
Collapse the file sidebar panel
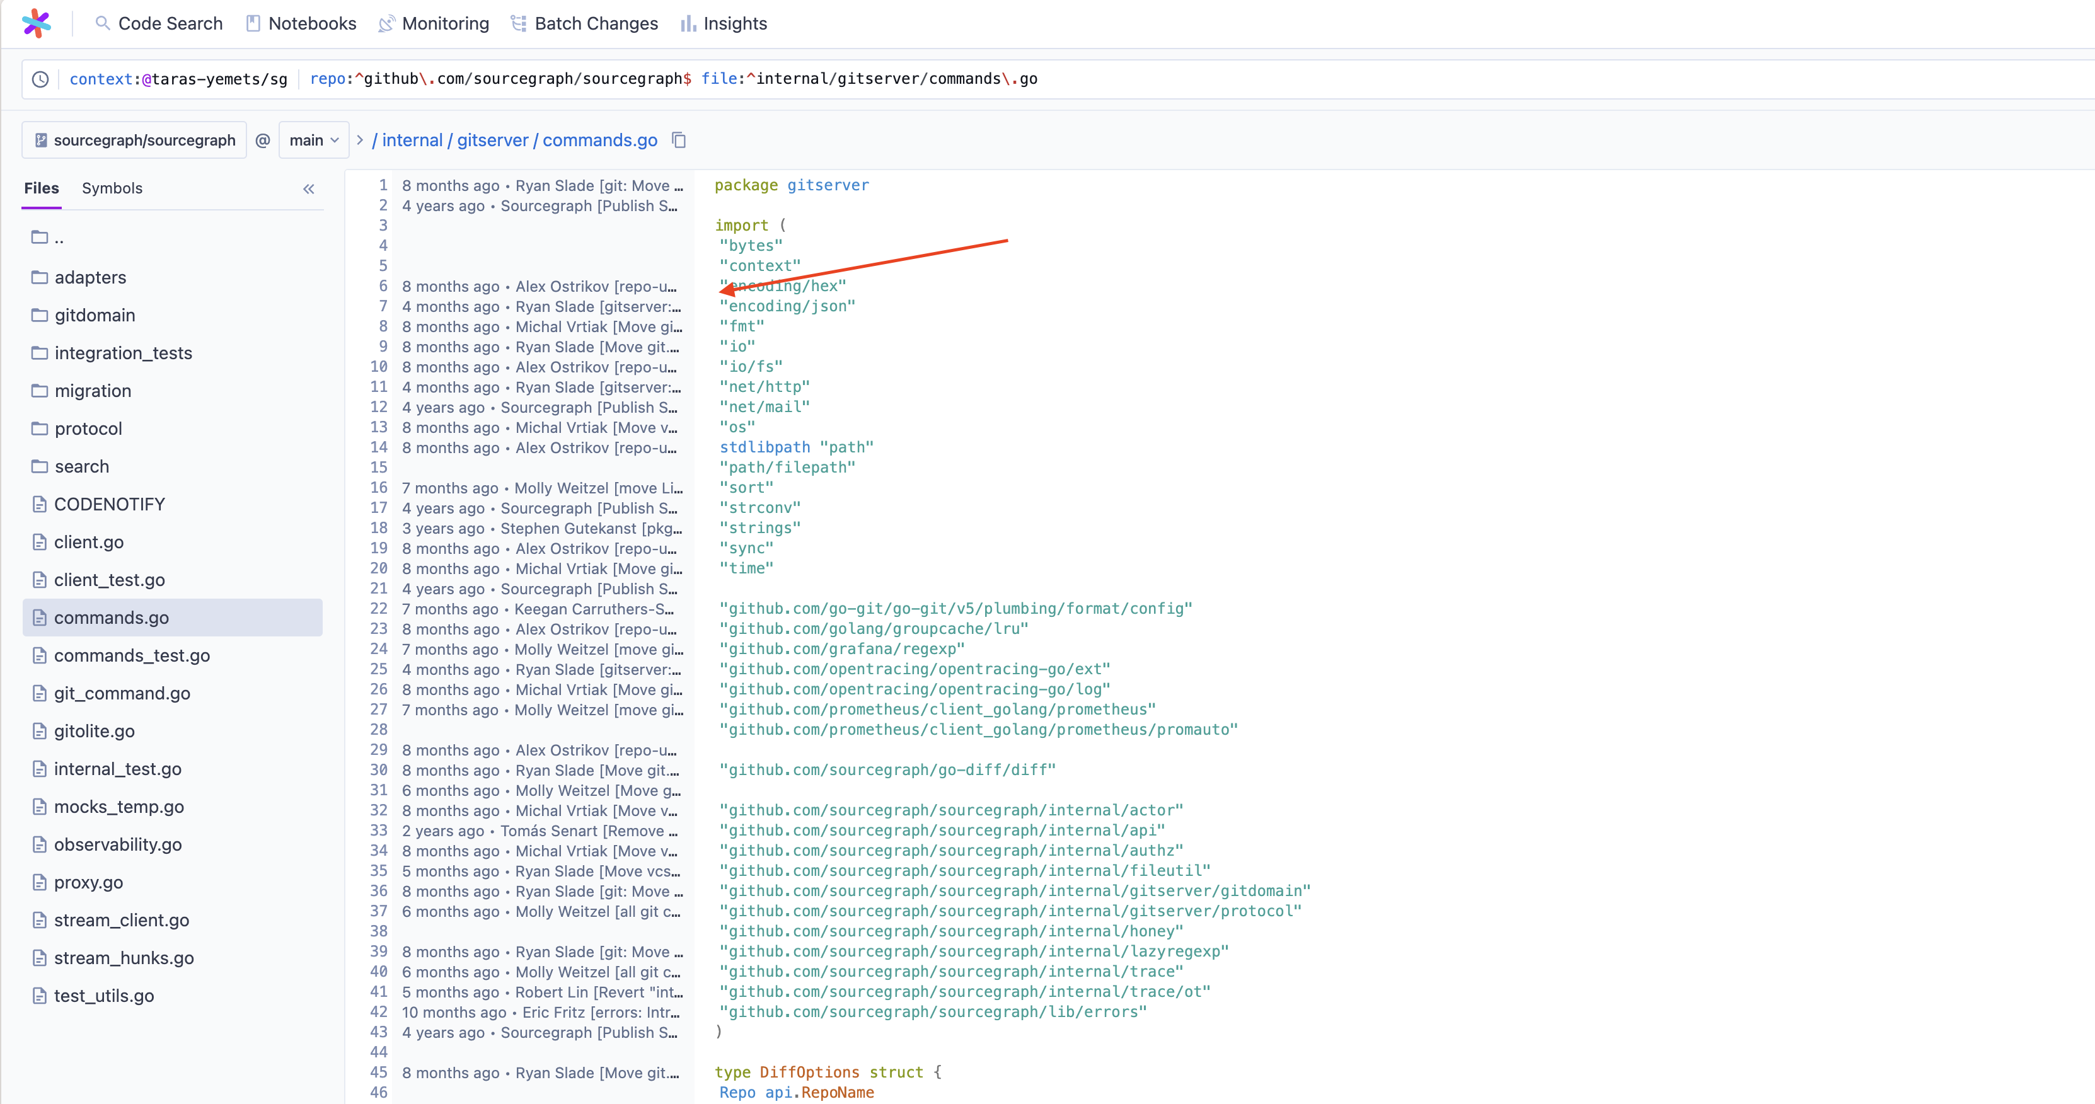tap(308, 188)
